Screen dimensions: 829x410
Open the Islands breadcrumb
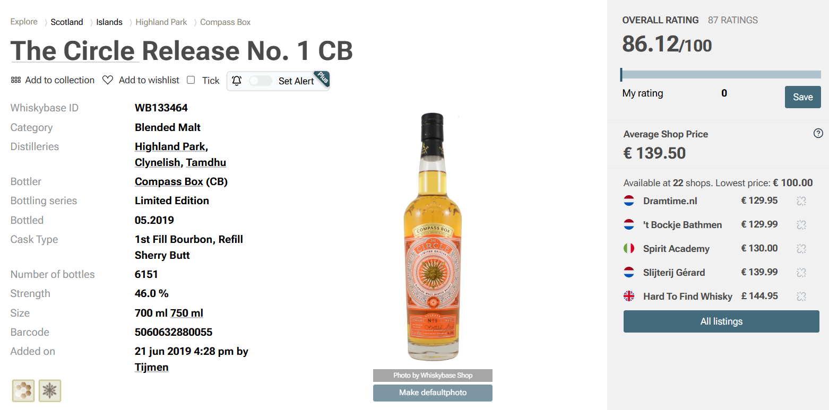pyautogui.click(x=109, y=22)
